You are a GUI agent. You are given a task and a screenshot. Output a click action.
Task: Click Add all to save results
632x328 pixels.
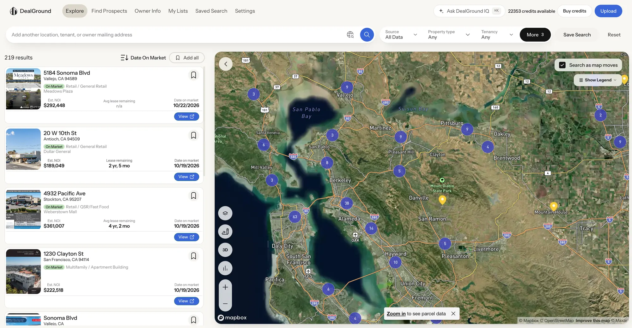(187, 58)
